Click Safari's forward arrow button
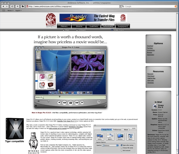This screenshot has height=154, width=179. coord(7,6)
